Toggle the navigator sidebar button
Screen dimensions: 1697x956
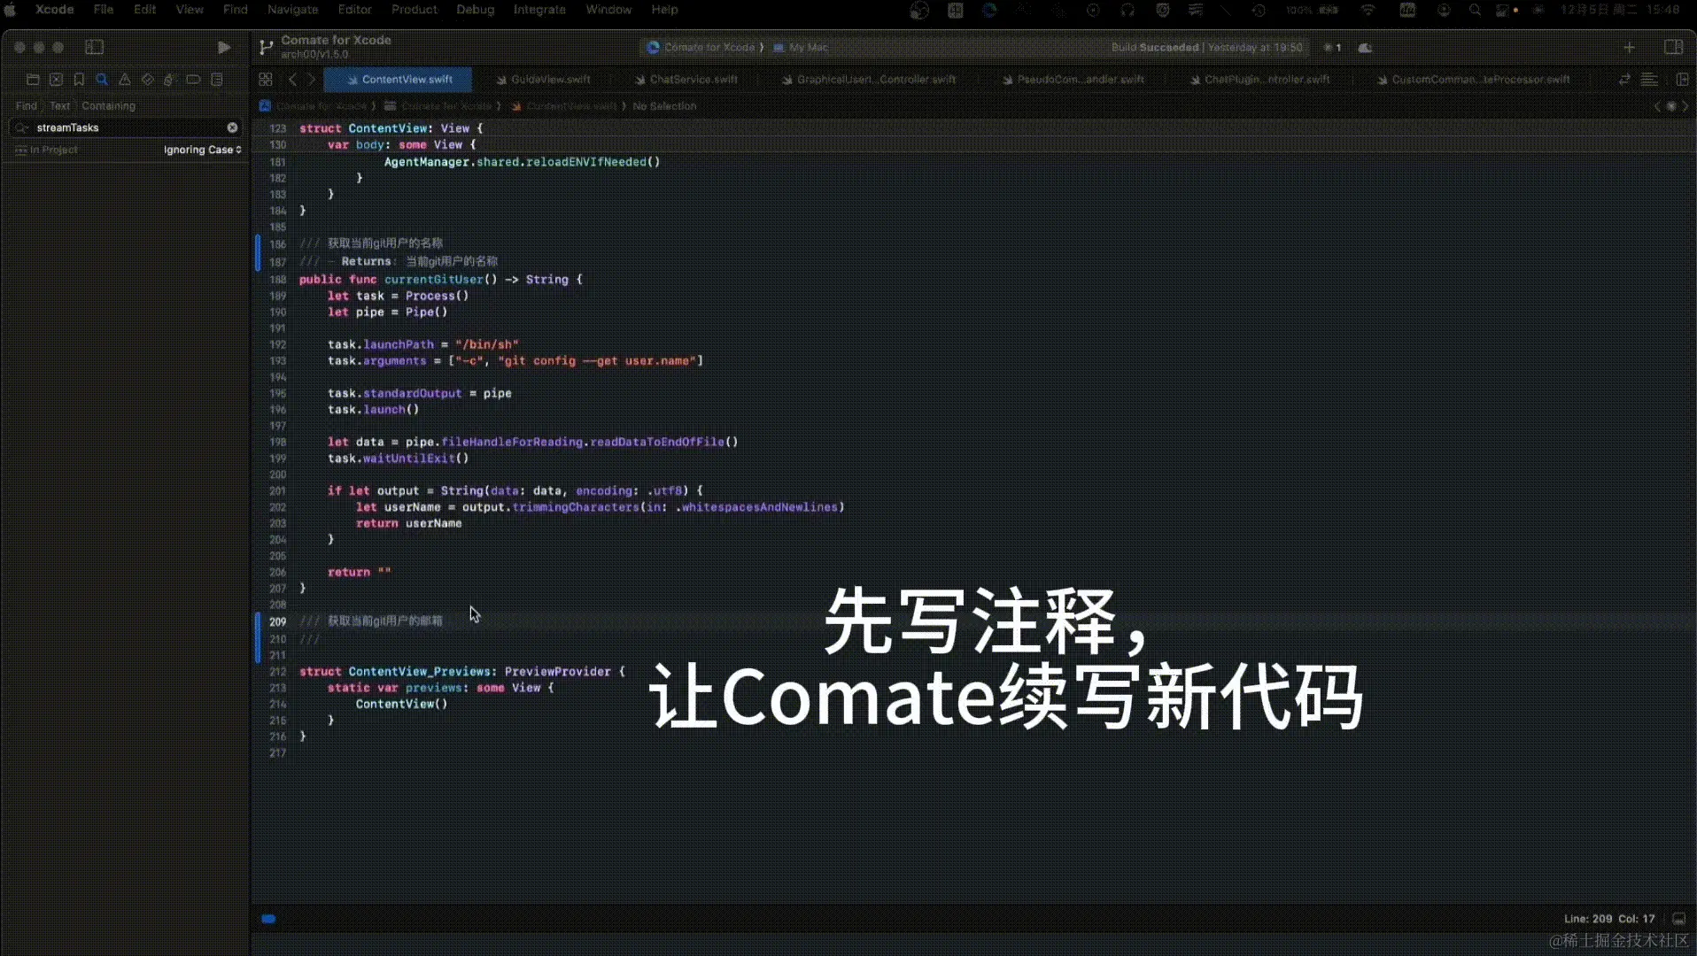pyautogui.click(x=94, y=47)
